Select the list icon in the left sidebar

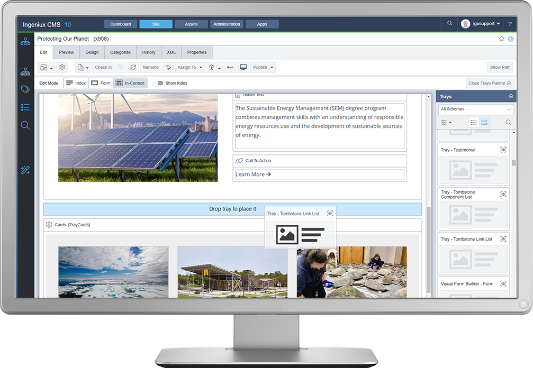click(x=25, y=107)
